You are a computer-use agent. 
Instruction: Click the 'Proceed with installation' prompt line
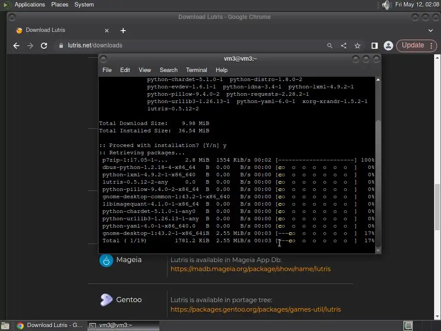pyautogui.click(x=163, y=146)
